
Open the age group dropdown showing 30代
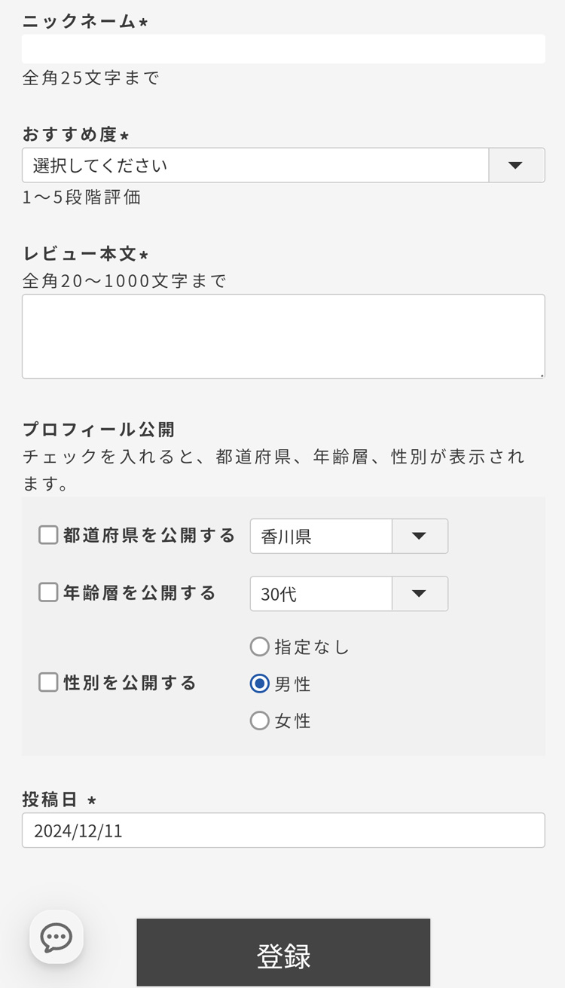tap(320, 593)
